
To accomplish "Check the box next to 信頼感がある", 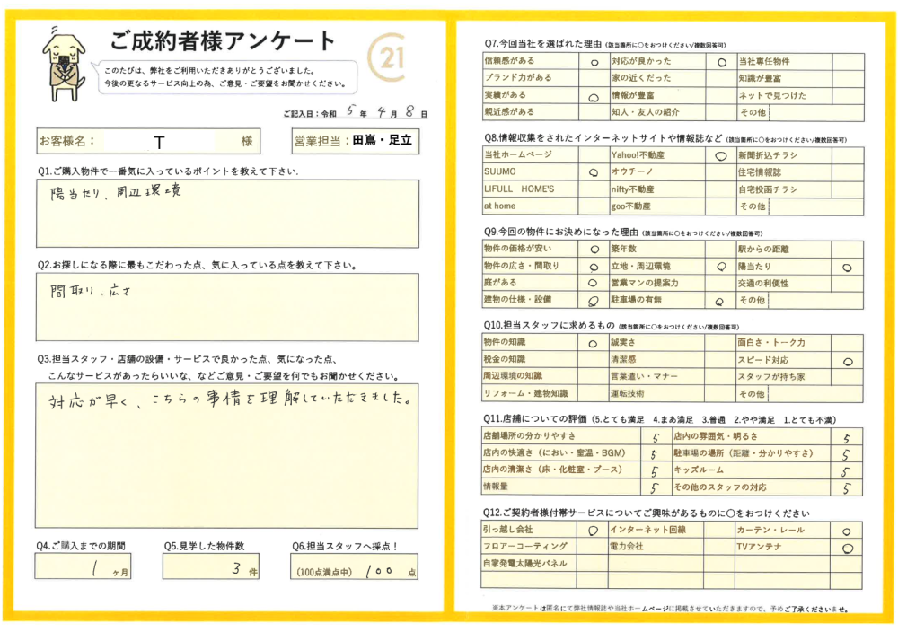I will click(593, 63).
